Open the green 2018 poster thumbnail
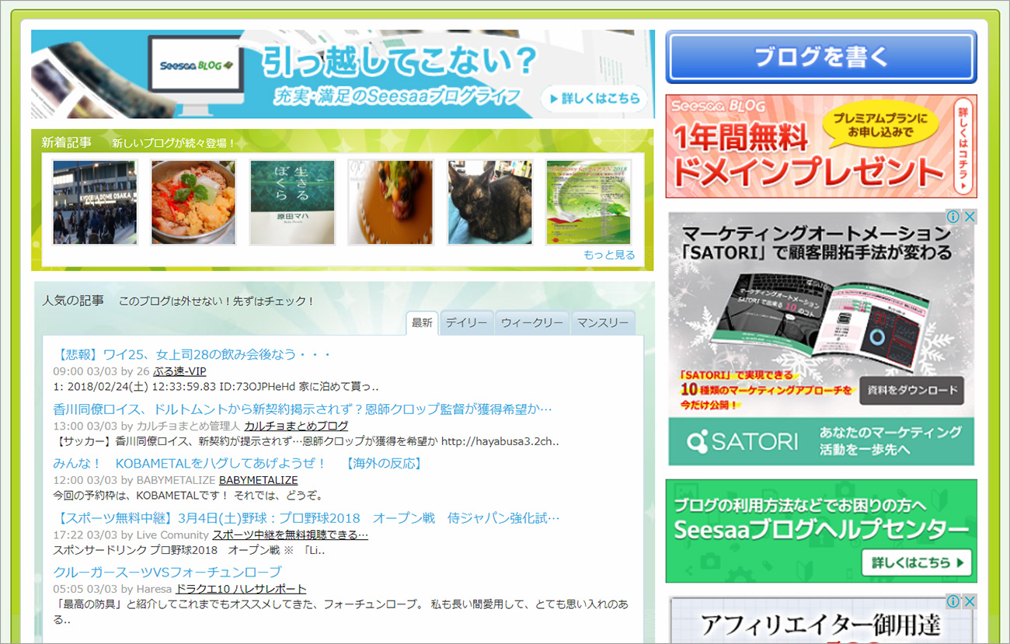 [588, 203]
